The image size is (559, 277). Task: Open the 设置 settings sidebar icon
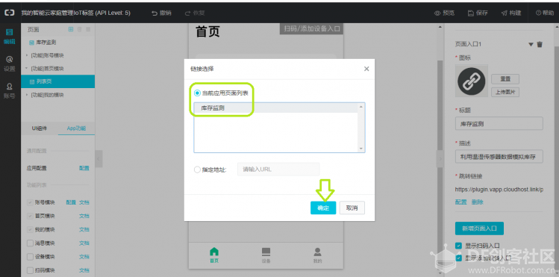tap(9, 63)
